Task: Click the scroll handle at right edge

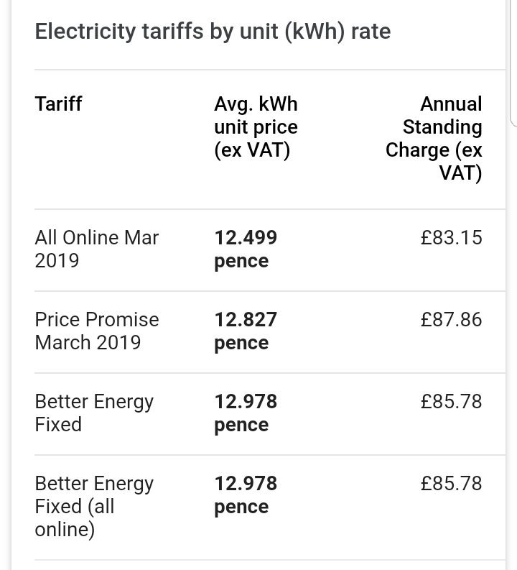Action: (x=513, y=64)
